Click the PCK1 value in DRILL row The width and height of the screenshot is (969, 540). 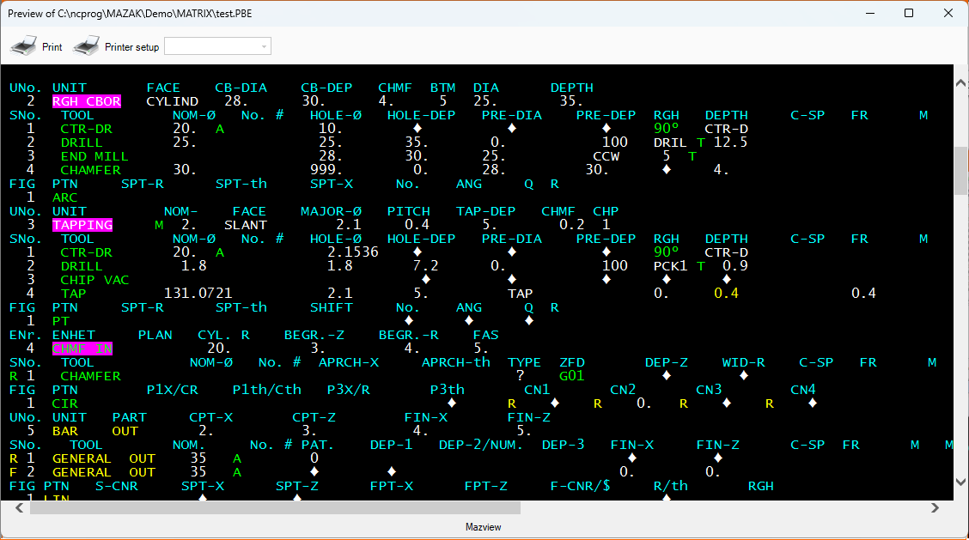671,266
